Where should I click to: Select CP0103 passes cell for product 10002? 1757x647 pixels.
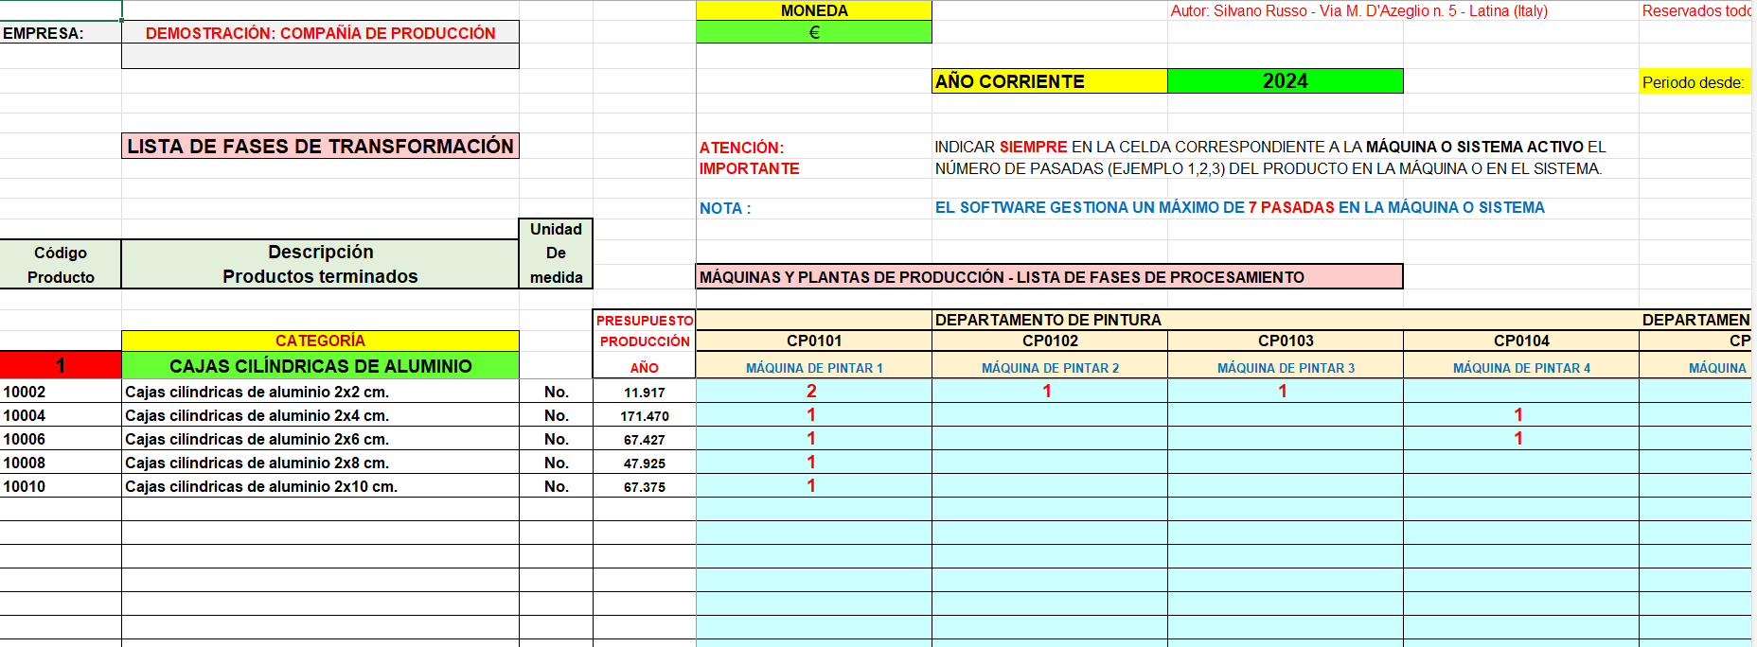(1285, 392)
